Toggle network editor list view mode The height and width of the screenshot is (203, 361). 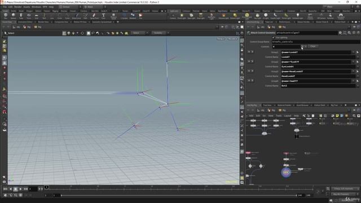click(x=313, y=116)
